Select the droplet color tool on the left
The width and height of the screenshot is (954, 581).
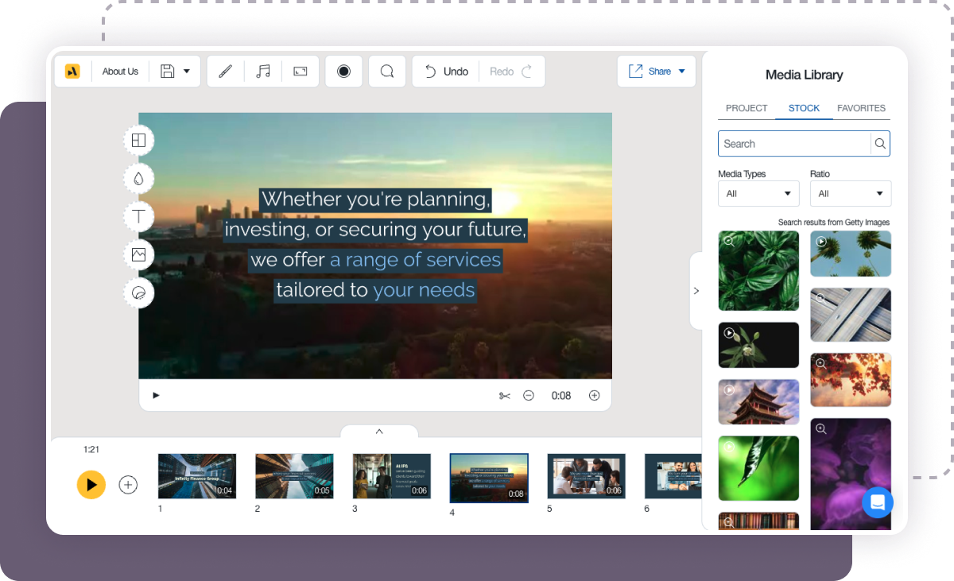138,178
